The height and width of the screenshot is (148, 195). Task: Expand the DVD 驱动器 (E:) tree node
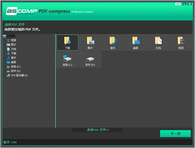(x=4, y=76)
